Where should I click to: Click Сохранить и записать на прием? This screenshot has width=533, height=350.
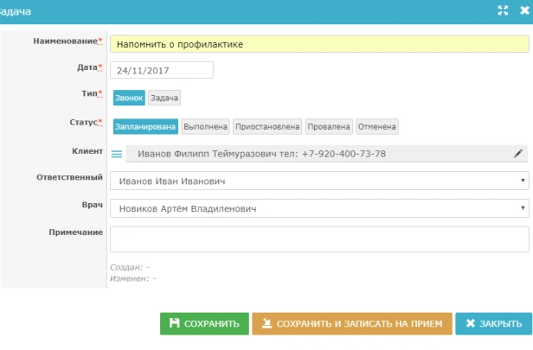pyautogui.click(x=352, y=323)
